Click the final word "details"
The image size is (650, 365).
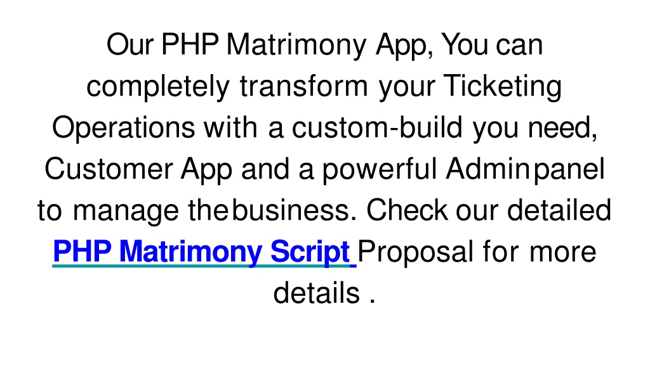(x=316, y=293)
